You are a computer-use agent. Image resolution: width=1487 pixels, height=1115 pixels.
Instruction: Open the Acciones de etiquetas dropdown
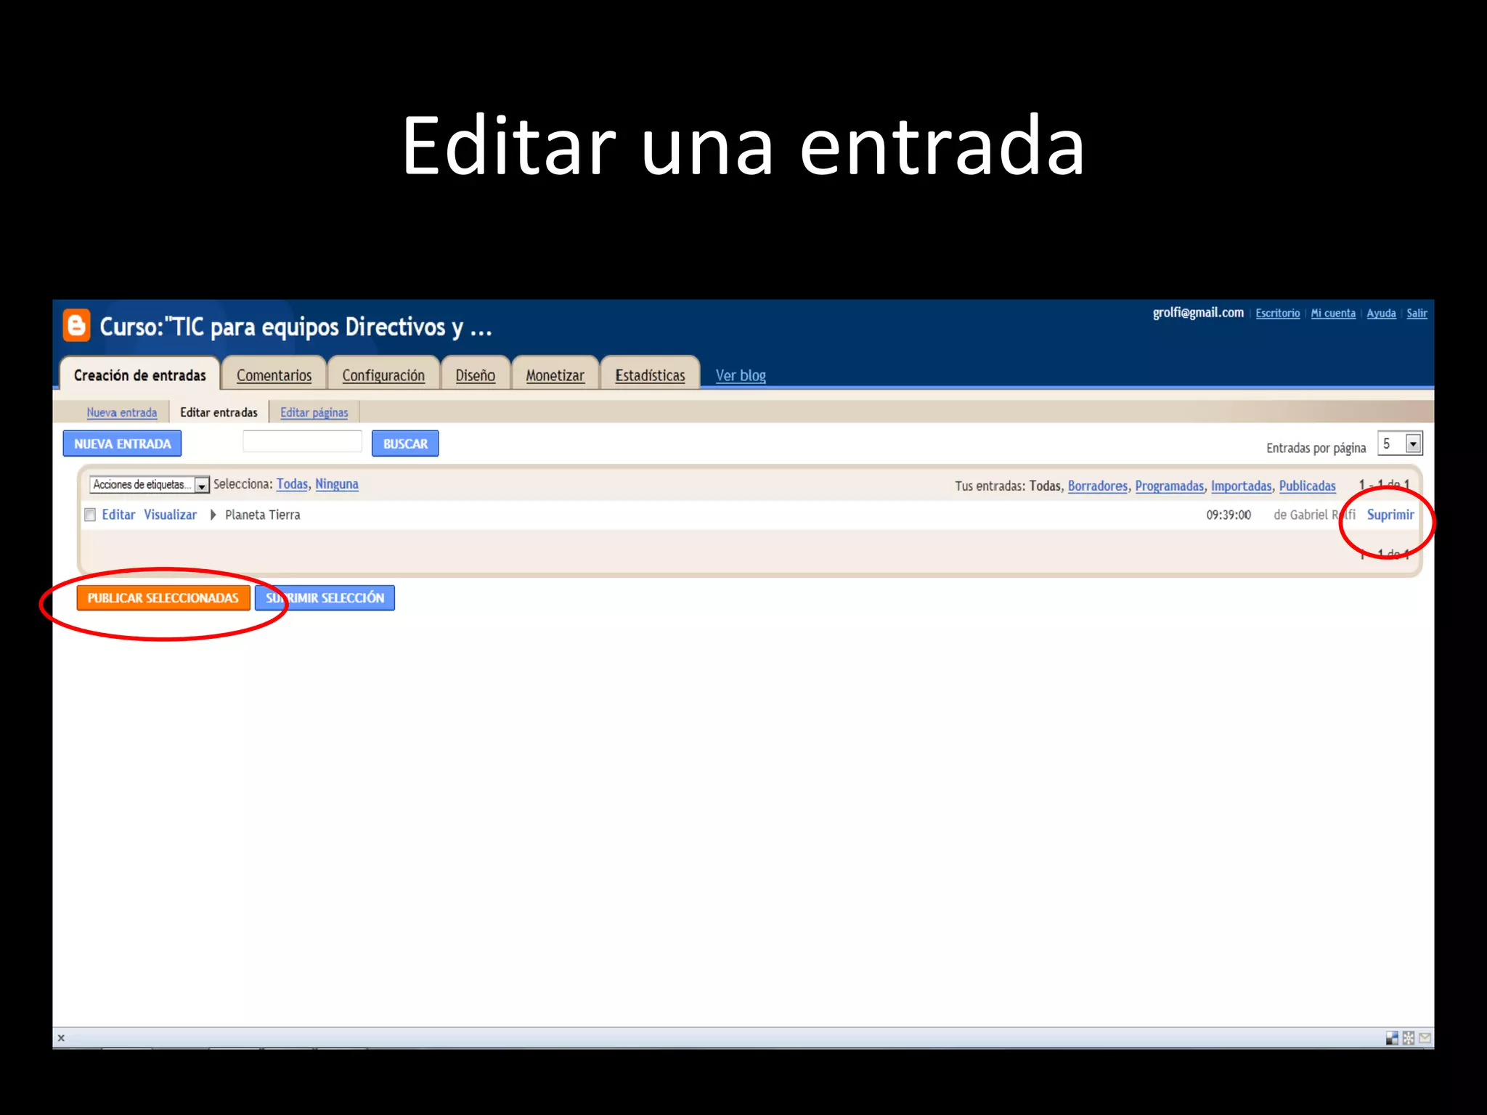150,484
